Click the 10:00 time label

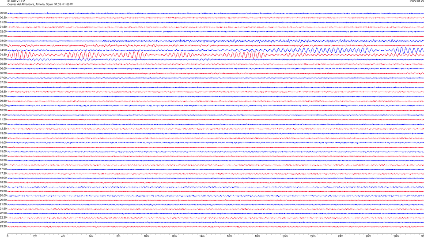coord(3,106)
